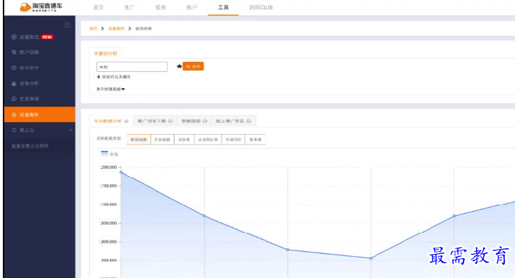The image size is (515, 278).
Task: Click the 第三方 sidebar icon
Action: pyautogui.click(x=14, y=131)
